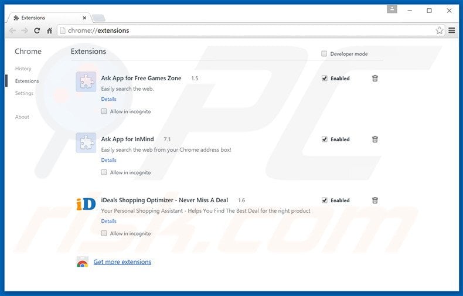
Task: View Details of Ask App for InMind
Action: 108,160
